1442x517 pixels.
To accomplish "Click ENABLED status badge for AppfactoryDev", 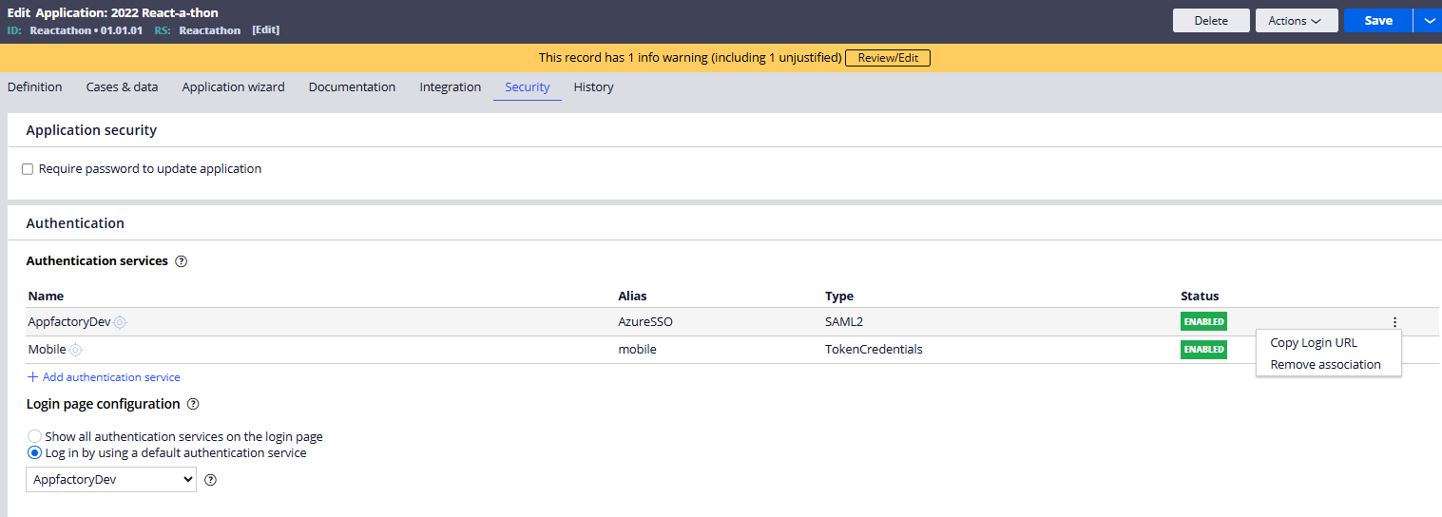I will click(1203, 322).
